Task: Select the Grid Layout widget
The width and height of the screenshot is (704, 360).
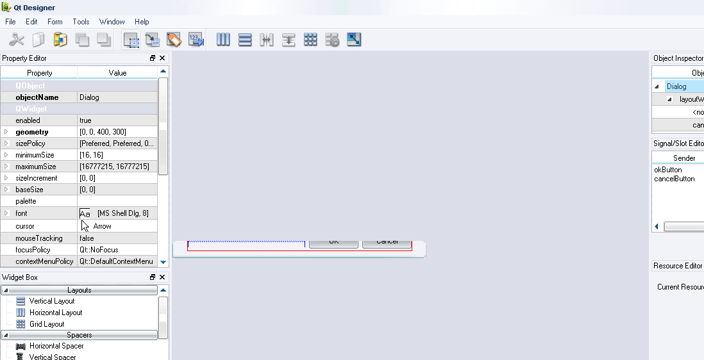Action: click(40, 323)
